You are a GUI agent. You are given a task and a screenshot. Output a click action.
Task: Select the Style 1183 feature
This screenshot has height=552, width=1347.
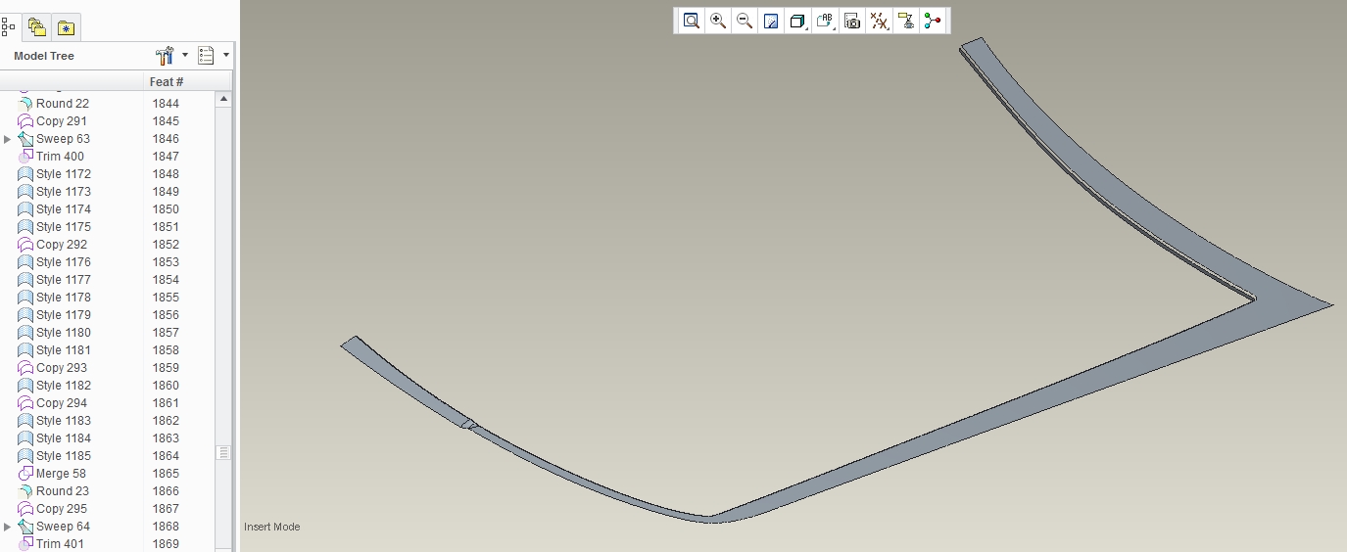(64, 421)
